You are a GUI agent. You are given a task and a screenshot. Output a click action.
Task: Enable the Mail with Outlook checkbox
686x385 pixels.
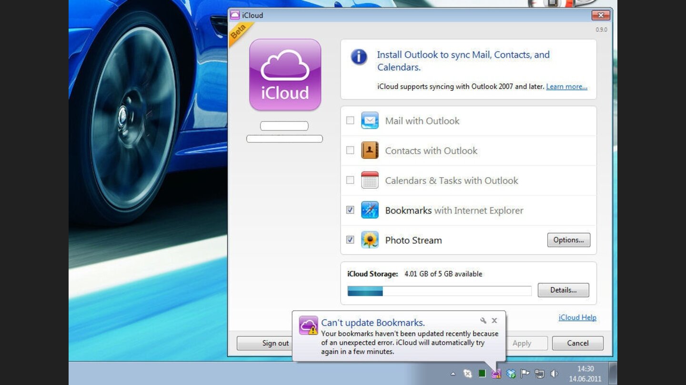[x=350, y=120]
